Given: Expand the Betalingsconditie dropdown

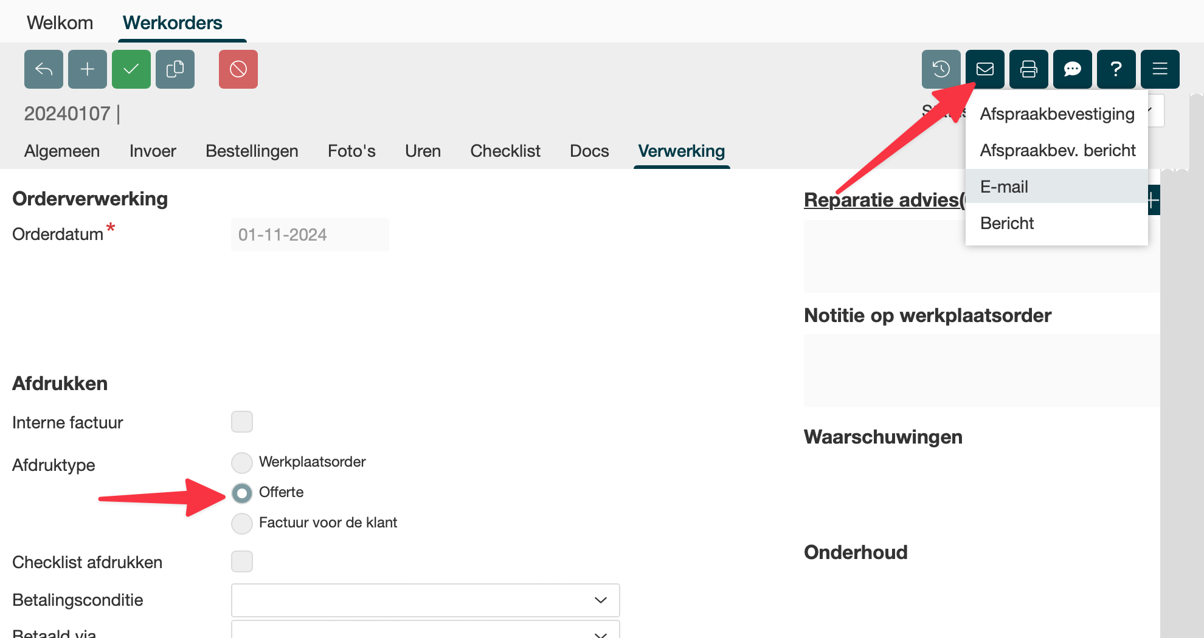Looking at the screenshot, I should point(425,600).
